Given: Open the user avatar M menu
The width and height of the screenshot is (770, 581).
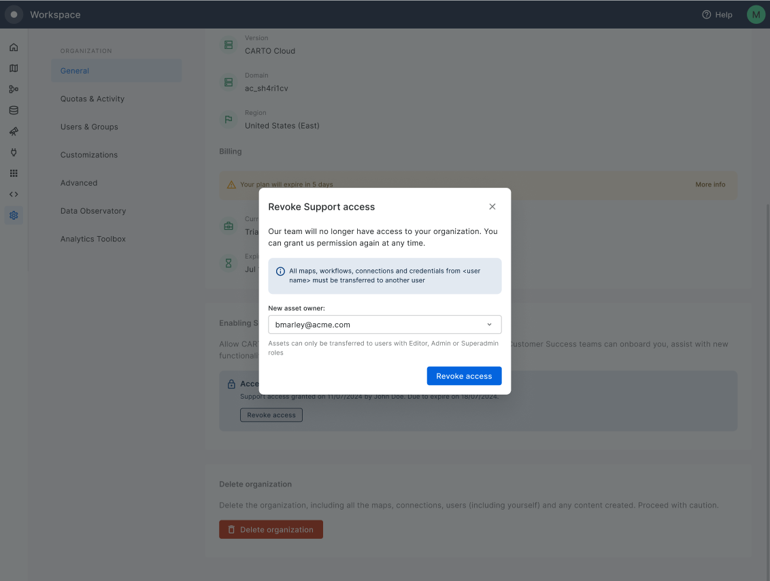Looking at the screenshot, I should (x=756, y=14).
